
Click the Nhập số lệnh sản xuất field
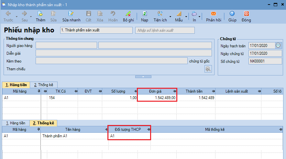(165, 30)
